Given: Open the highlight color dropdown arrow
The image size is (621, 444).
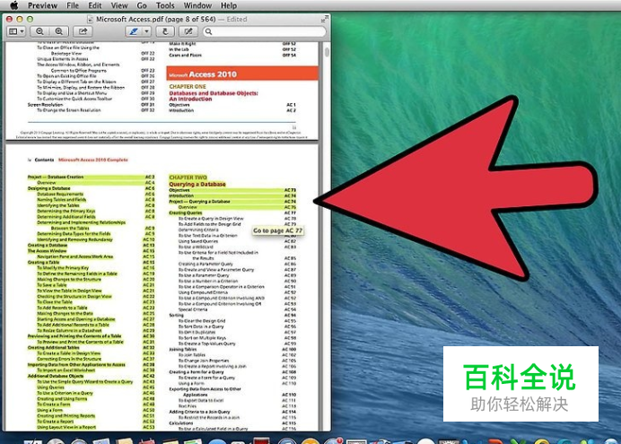Looking at the screenshot, I should (x=146, y=31).
